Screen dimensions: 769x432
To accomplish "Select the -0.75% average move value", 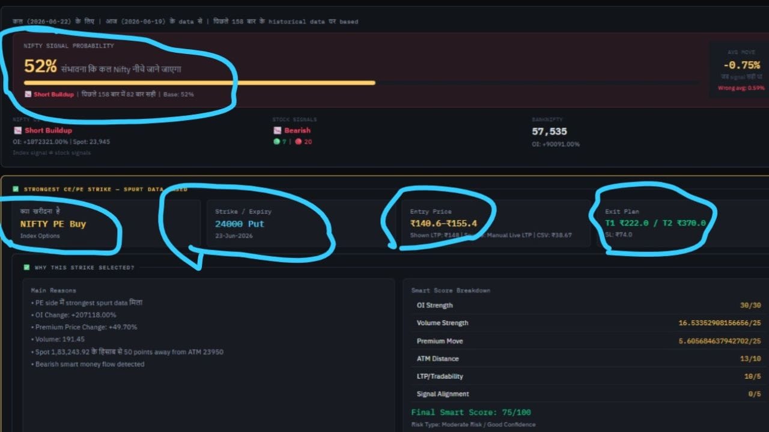I will point(741,65).
